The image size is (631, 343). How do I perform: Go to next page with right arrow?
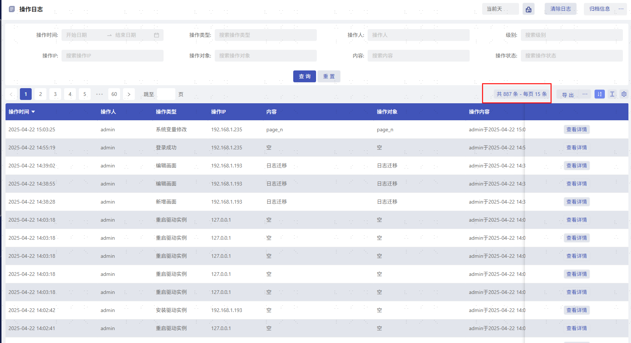(129, 94)
